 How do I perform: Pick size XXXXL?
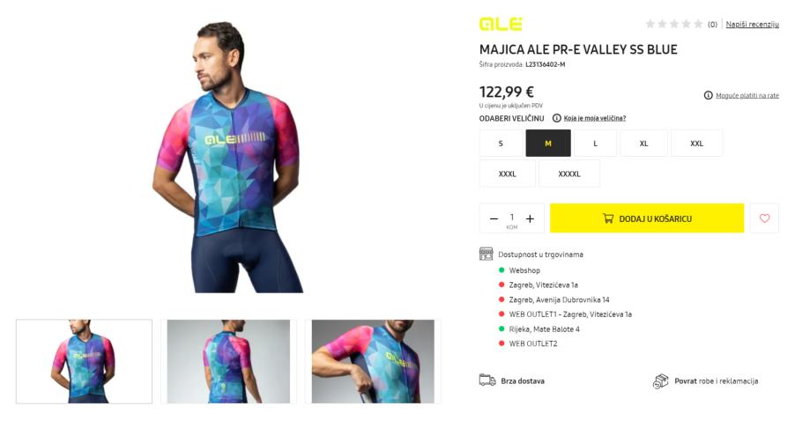tap(568, 174)
